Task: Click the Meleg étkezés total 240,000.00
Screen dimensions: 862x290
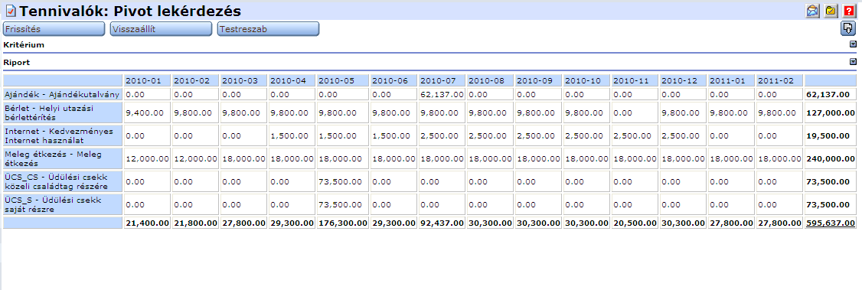Action: click(831, 158)
